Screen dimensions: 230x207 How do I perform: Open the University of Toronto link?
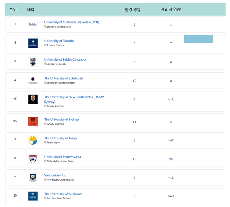point(59,41)
